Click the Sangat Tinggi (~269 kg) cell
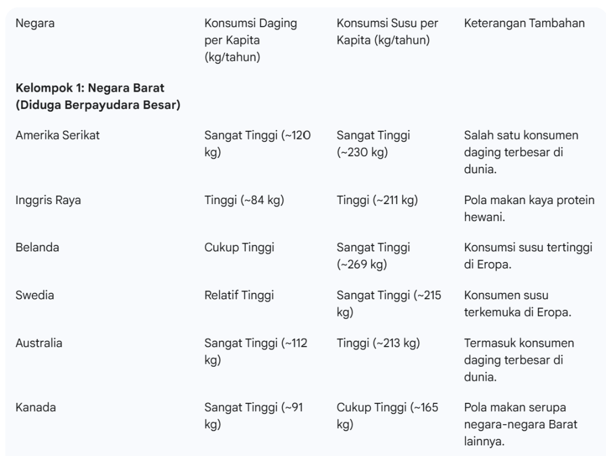606x456 pixels. [373, 256]
